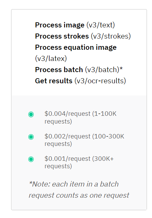Click the green bullet beside $0.004/request
This screenshot has height=218, width=152.
tap(31, 114)
